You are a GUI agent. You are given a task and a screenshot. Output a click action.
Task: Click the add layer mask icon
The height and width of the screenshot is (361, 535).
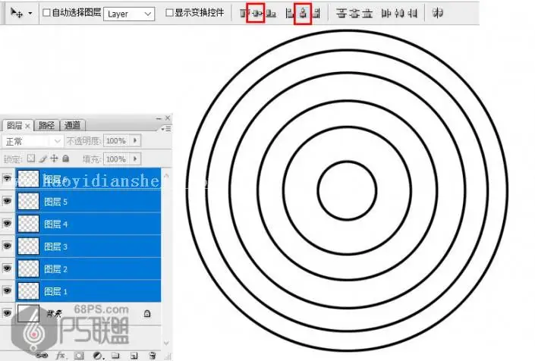(79, 356)
